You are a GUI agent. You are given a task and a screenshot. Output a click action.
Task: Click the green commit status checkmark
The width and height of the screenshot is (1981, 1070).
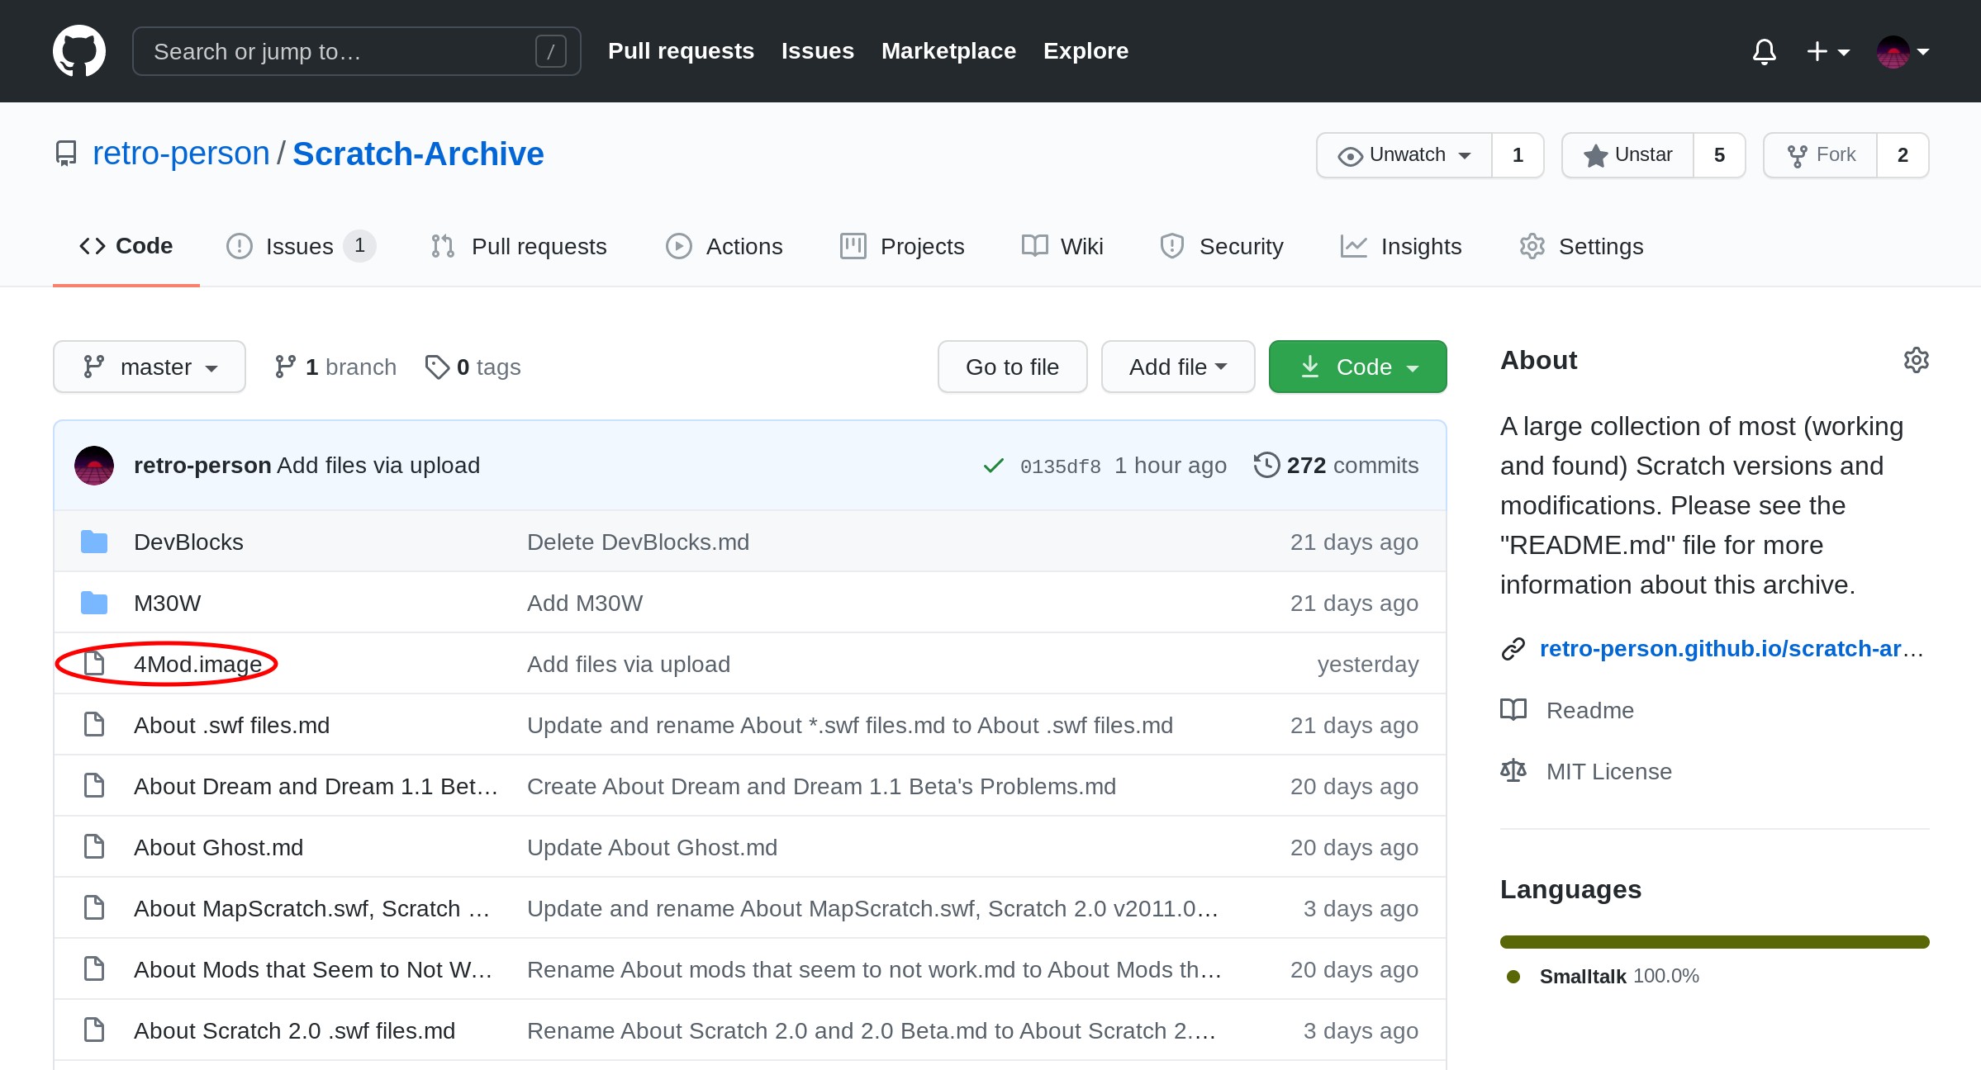pyautogui.click(x=993, y=466)
